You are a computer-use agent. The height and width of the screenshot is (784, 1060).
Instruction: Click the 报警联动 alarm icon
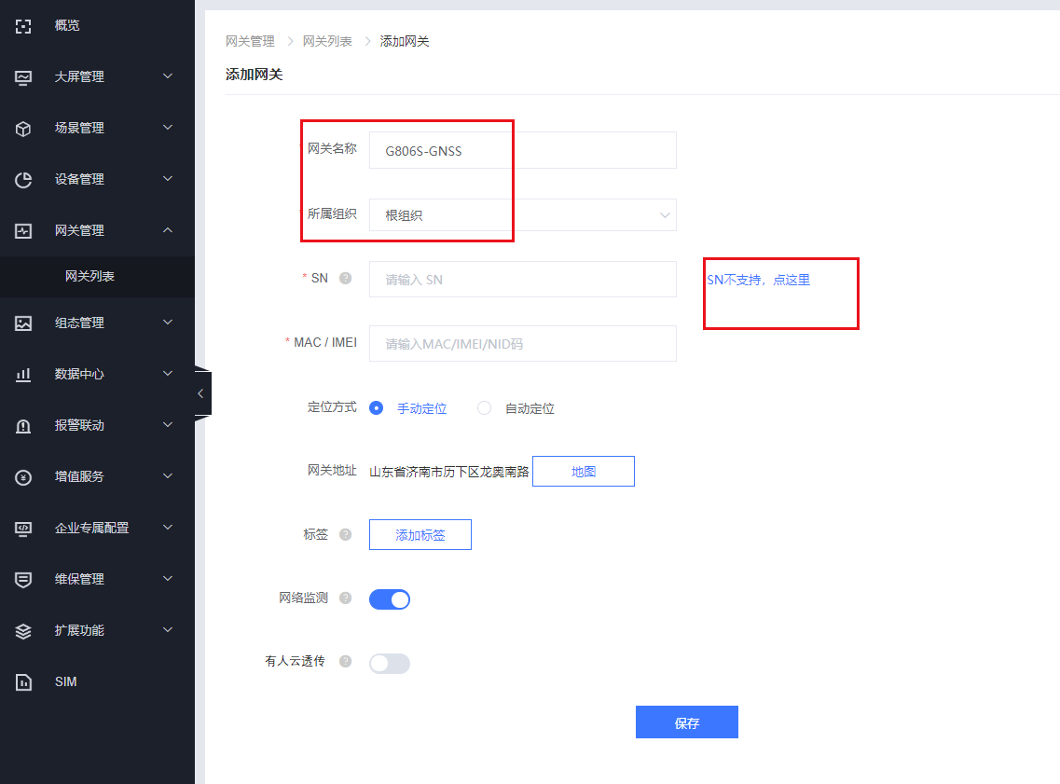click(x=24, y=426)
